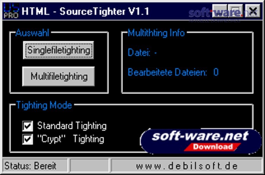This screenshot has height=175, width=265.
Task: Click the HTML - SourceTighter V1.1 title
Action: click(x=85, y=12)
